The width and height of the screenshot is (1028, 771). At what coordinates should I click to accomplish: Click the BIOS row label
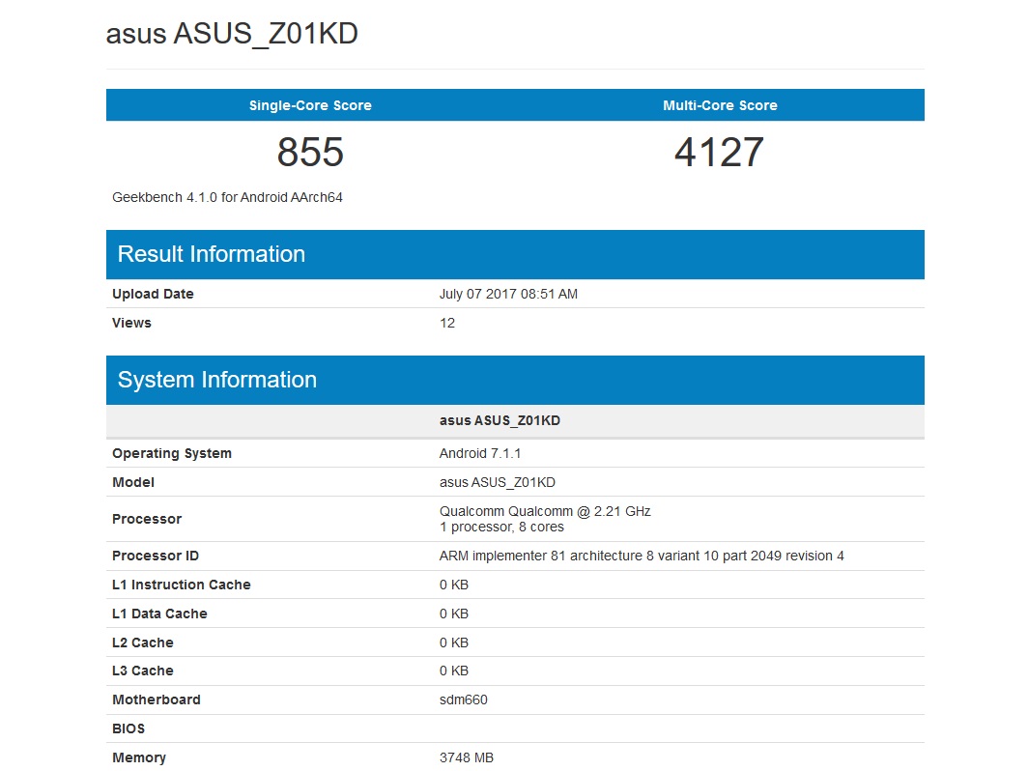click(x=128, y=728)
